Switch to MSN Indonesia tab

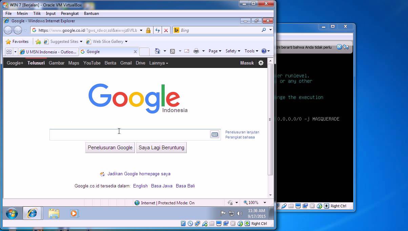pyautogui.click(x=48, y=52)
